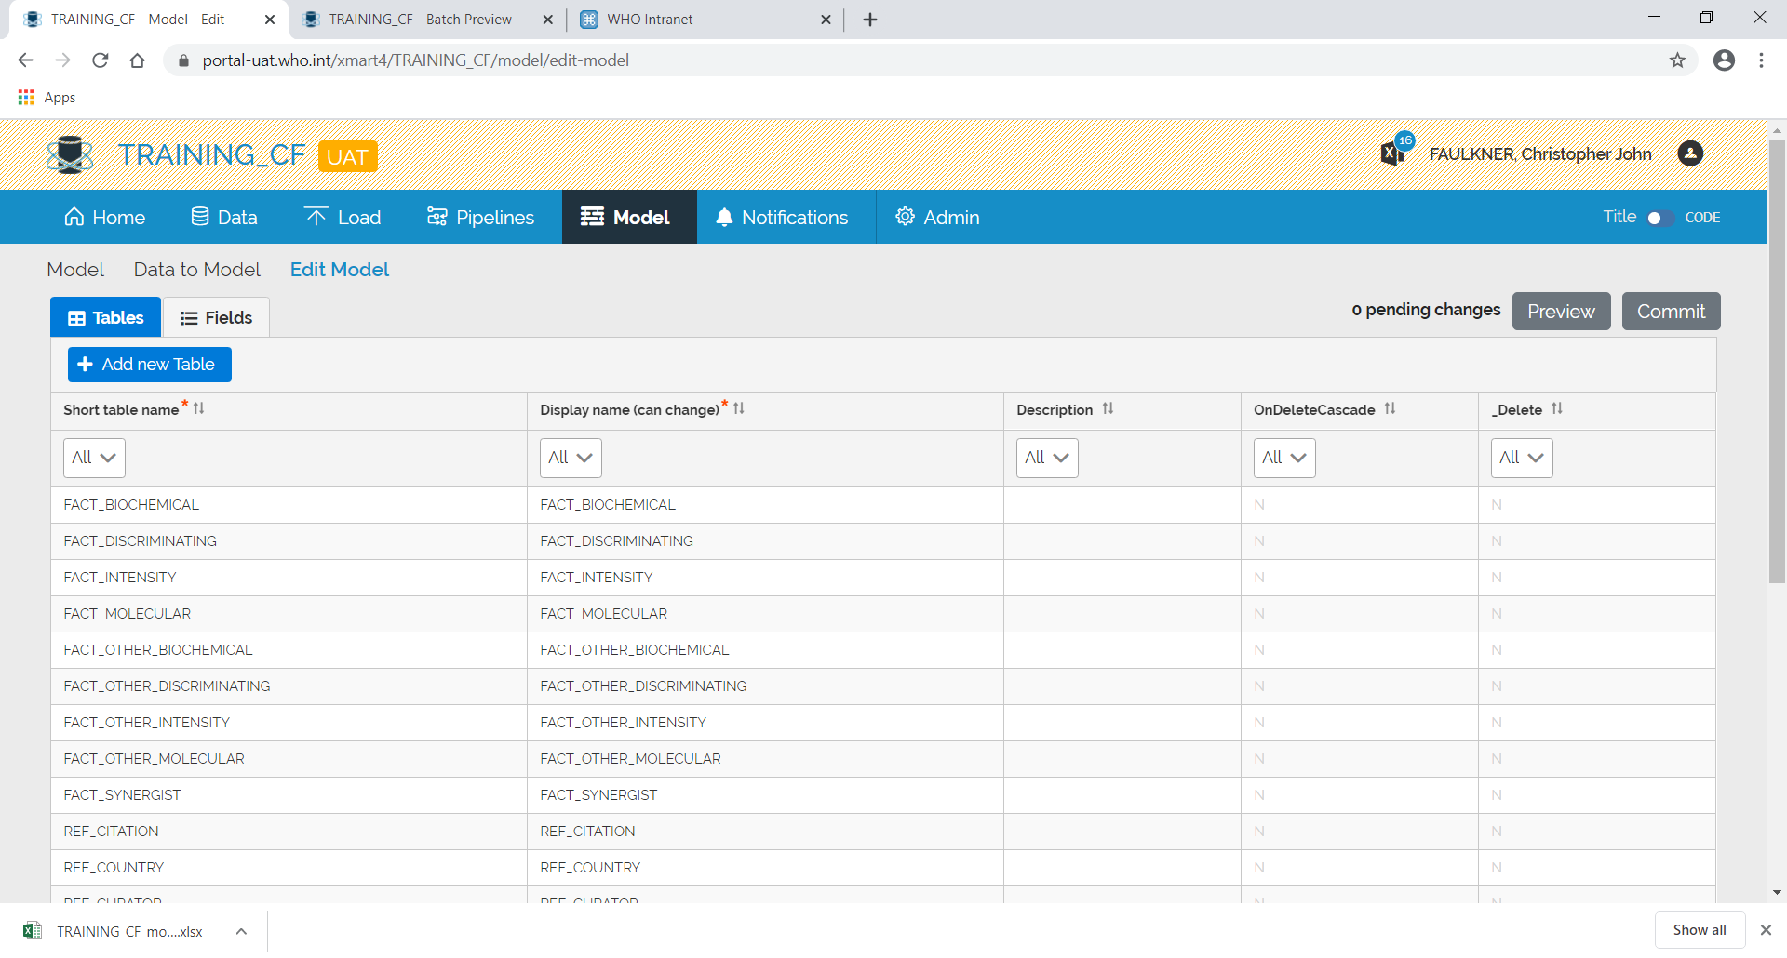Click the browser forward arrow
This screenshot has height=958, width=1787.
point(62,60)
